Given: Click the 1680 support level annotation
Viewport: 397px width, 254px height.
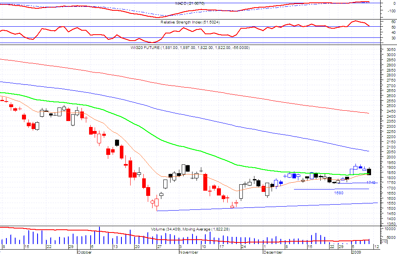Looking at the screenshot, I should coord(339,193).
